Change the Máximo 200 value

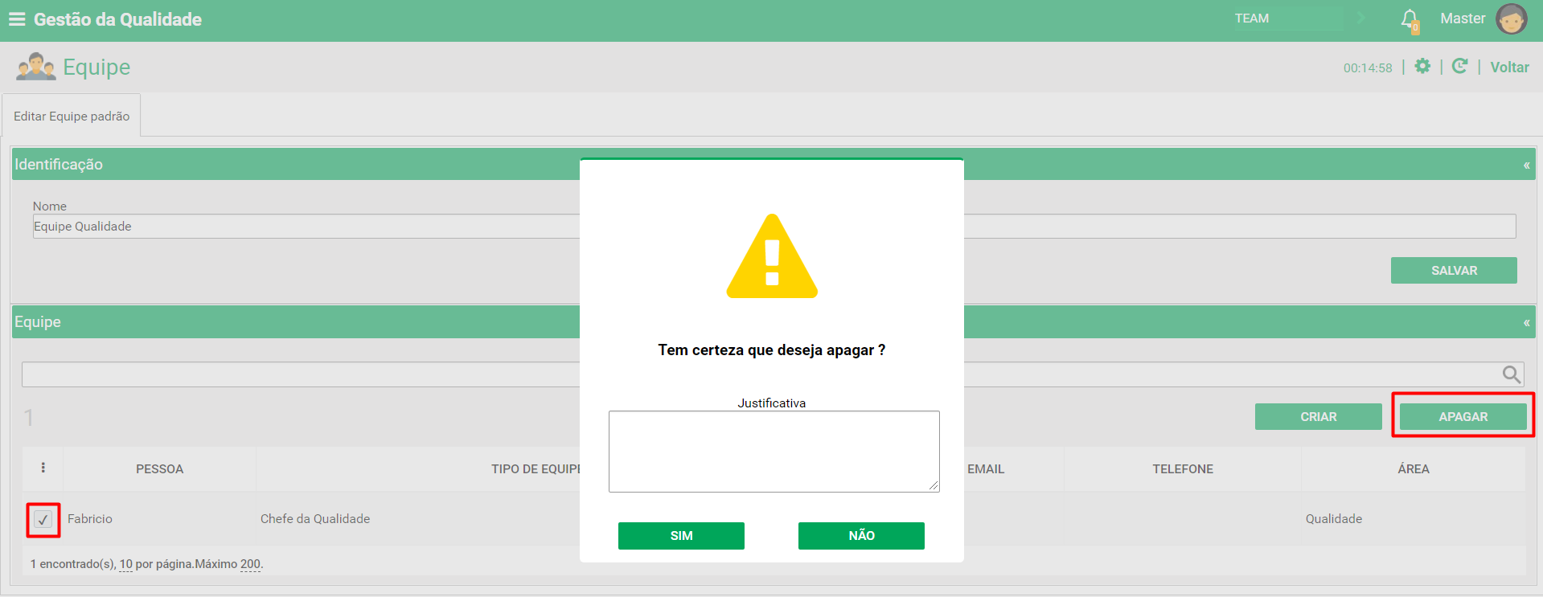click(x=251, y=564)
